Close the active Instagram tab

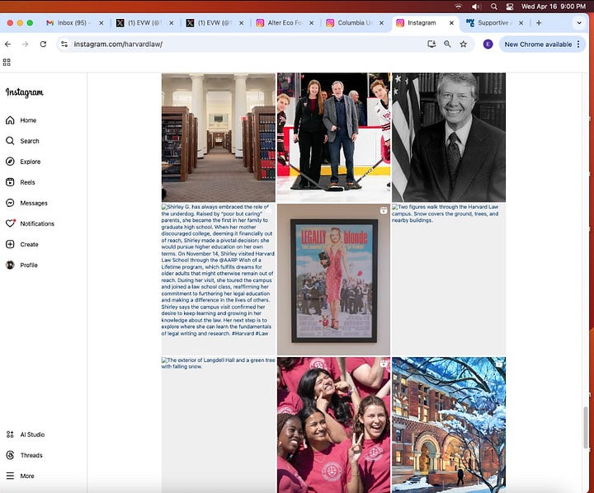tap(451, 23)
